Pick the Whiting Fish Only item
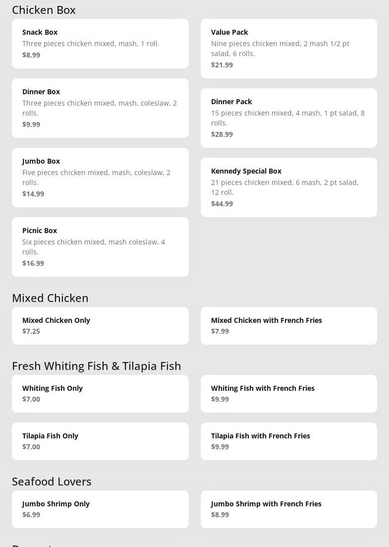The image size is (389, 547). coord(101,394)
